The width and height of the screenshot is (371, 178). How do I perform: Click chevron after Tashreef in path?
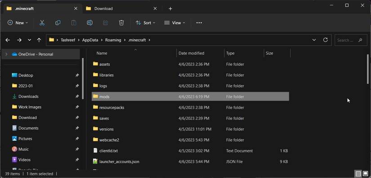(x=79, y=40)
